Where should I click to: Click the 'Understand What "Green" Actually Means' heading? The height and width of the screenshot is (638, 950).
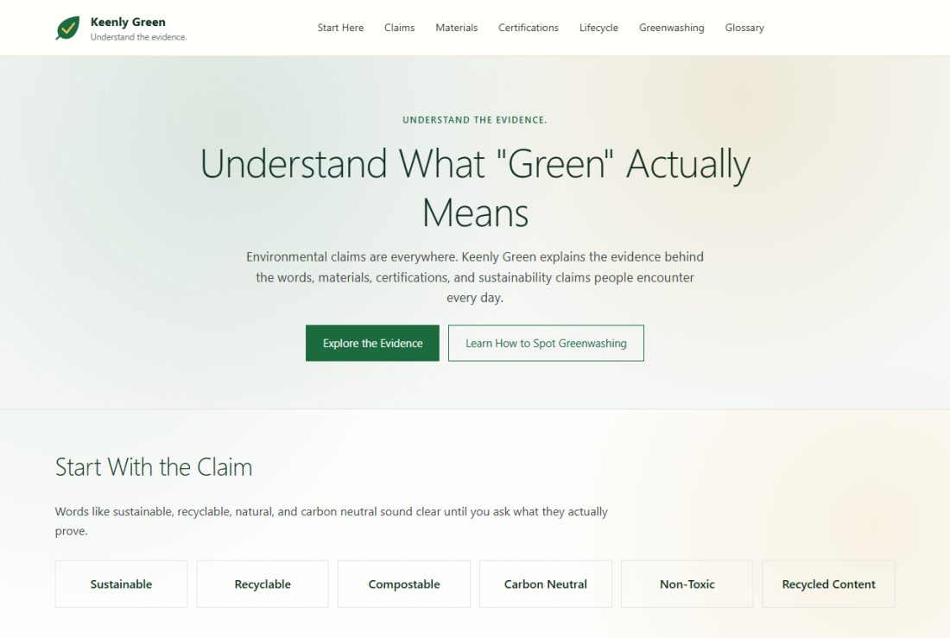(475, 188)
